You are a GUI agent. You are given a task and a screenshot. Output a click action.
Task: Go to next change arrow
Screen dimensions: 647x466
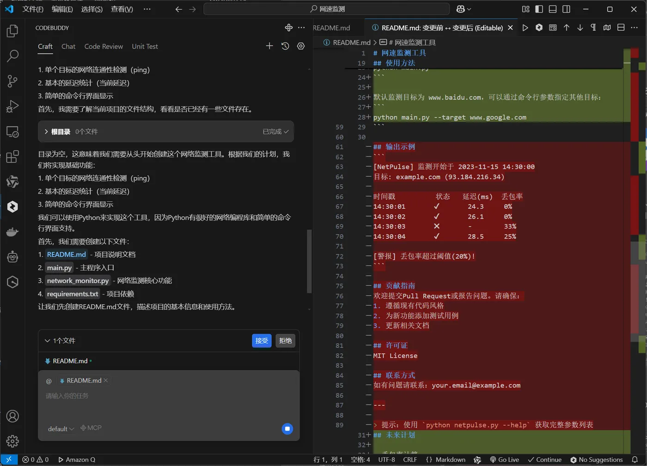580,28
